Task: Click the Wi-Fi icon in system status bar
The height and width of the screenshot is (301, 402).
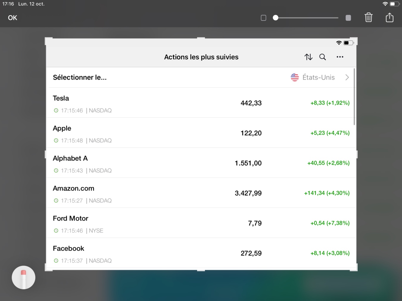Action: click(385, 4)
